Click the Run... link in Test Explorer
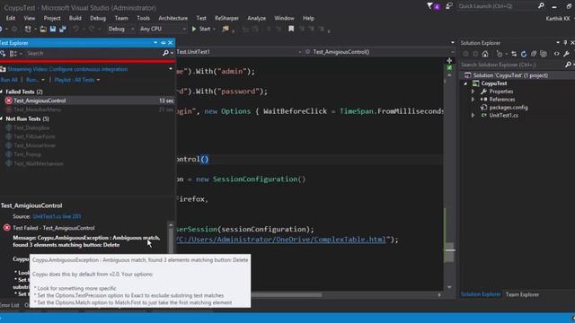Screen dimensions: 575x323 pyautogui.click(x=32, y=80)
